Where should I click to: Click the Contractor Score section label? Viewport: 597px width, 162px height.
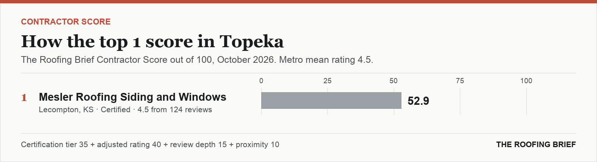pyautogui.click(x=66, y=22)
